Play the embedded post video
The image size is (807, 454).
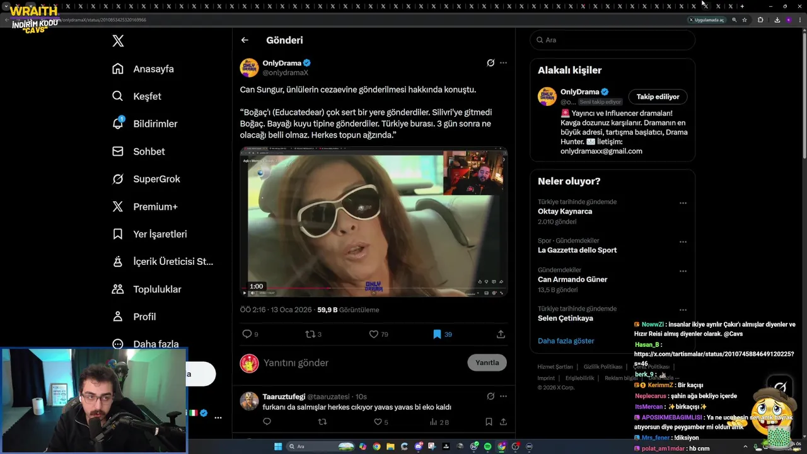[373, 221]
